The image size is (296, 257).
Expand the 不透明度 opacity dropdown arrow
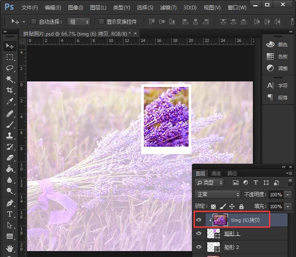288,195
